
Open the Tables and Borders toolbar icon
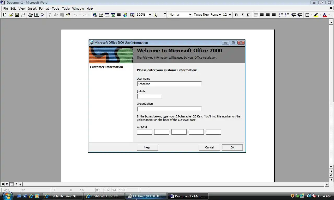click(x=101, y=15)
